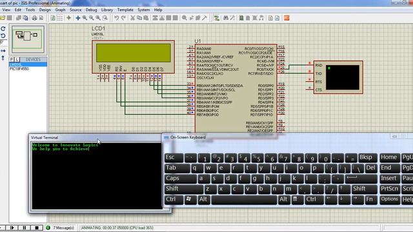Toggle the grid display icon

(x=60, y=18)
